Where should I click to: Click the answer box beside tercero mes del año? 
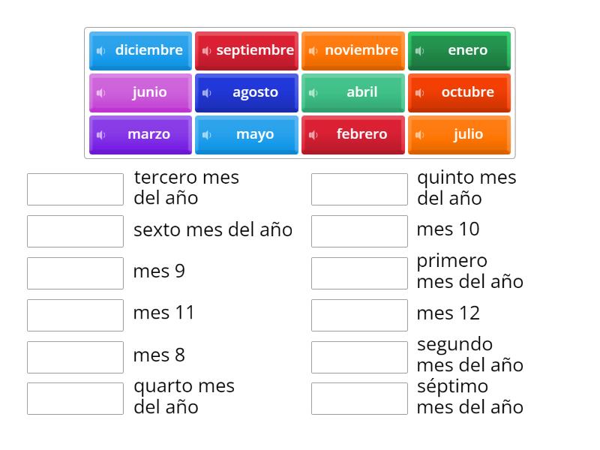pos(74,188)
